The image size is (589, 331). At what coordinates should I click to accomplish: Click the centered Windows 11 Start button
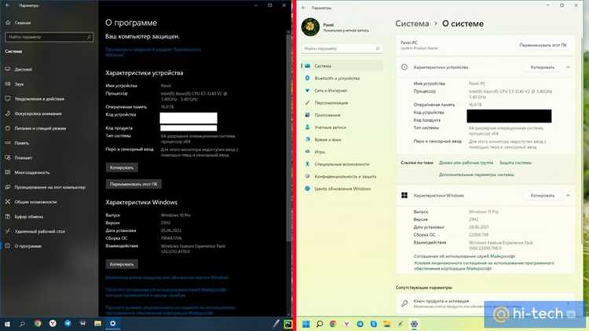pyautogui.click(x=305, y=324)
